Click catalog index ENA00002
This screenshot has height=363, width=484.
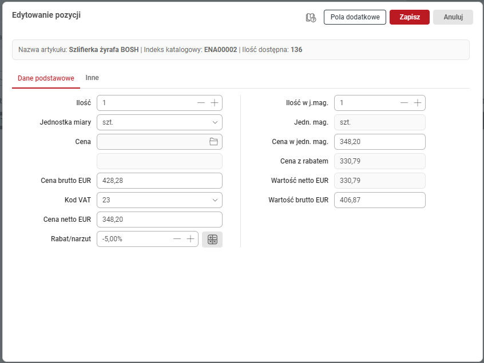coord(220,50)
